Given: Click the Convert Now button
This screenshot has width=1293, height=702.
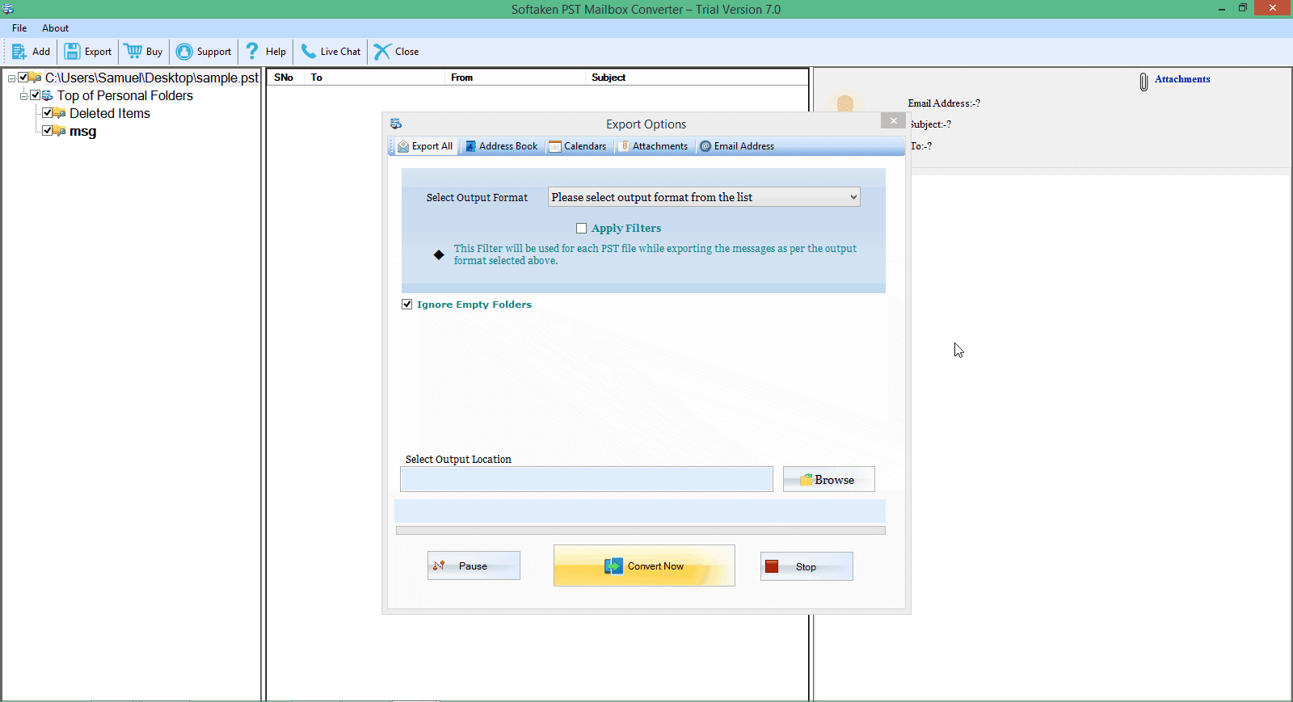Looking at the screenshot, I should click(x=644, y=565).
